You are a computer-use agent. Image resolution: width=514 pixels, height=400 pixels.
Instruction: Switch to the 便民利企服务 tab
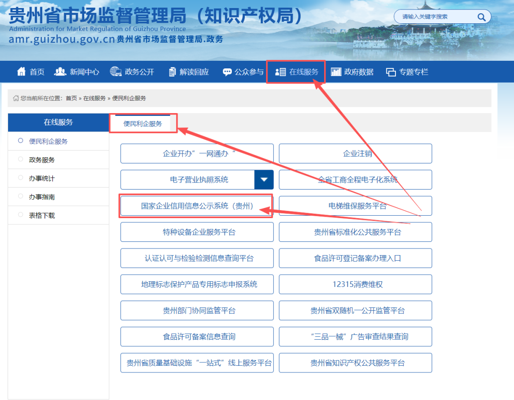[143, 124]
